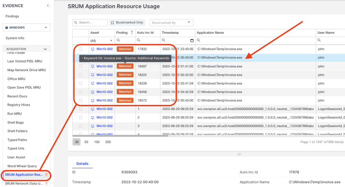Open the WINDOWS platform dropdown
The image size is (345, 187).
tap(26, 28)
